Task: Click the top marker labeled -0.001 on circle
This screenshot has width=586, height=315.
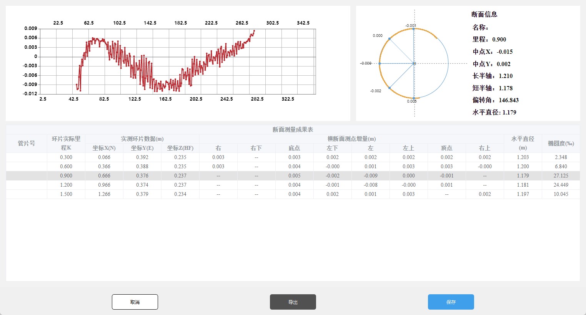Action: click(414, 29)
